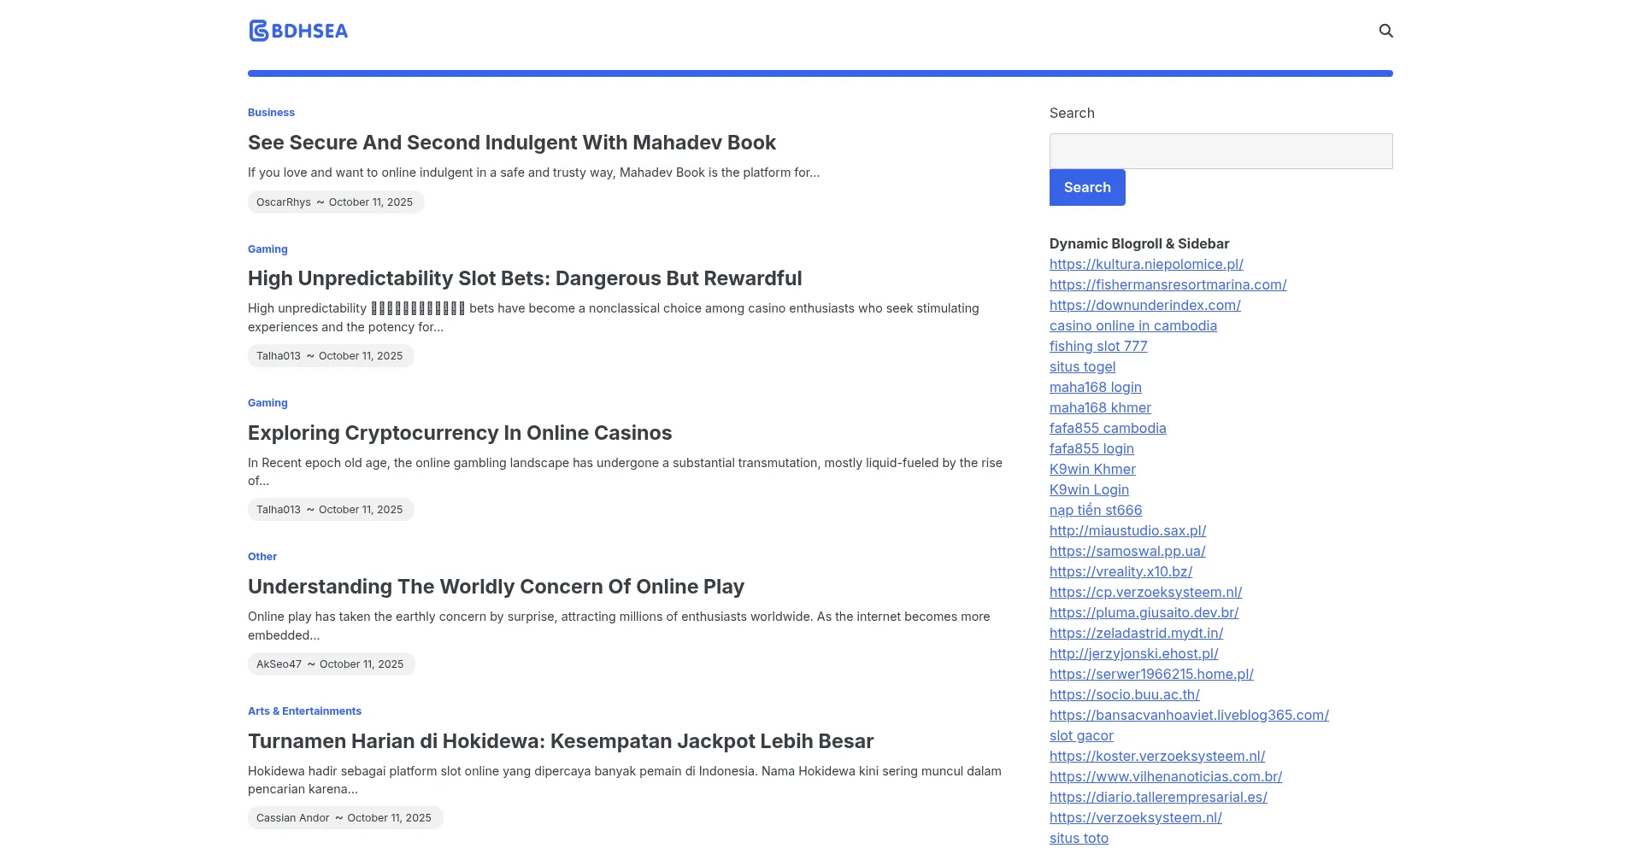View posts by Cassian Andor
The width and height of the screenshot is (1641, 848).
click(x=292, y=818)
